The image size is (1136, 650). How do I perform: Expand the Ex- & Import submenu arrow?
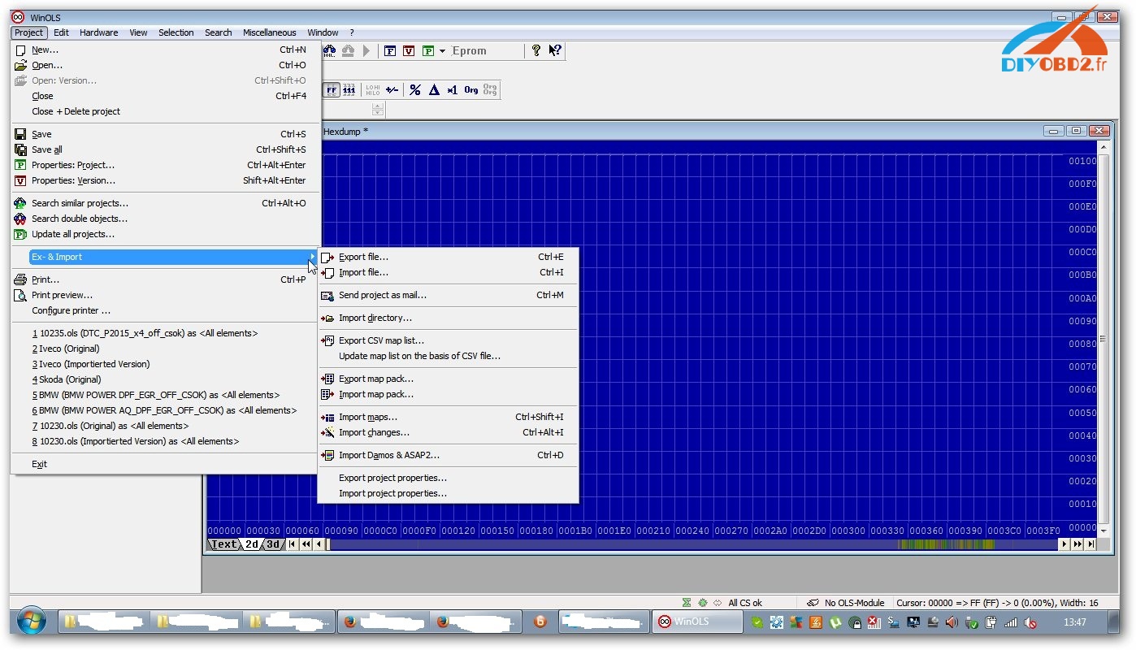pyautogui.click(x=312, y=257)
